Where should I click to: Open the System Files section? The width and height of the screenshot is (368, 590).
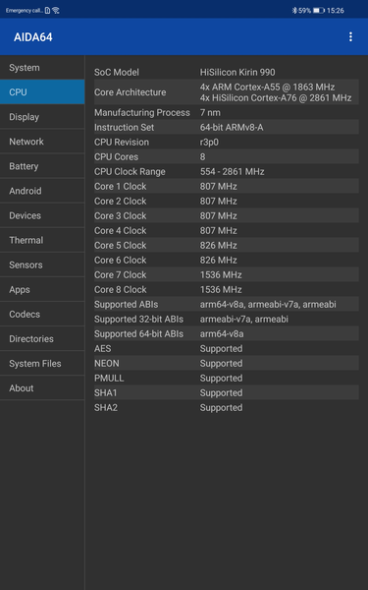click(42, 364)
